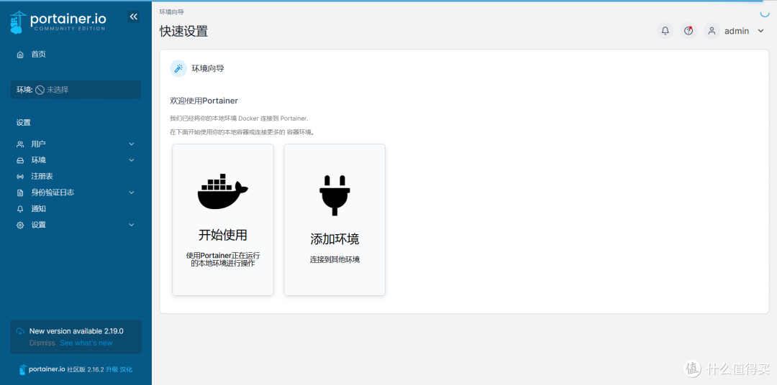The height and width of the screenshot is (385, 777).
Task: Click the document icon beside 身份验证日志
Action: click(20, 192)
